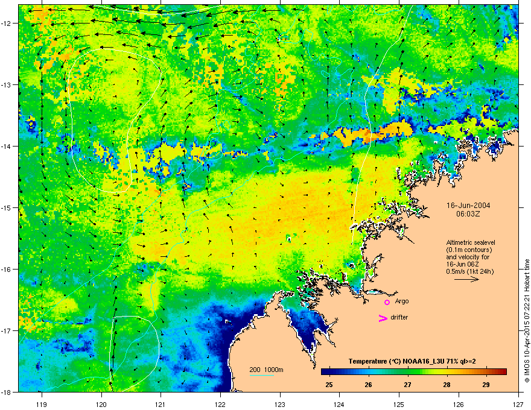This screenshot has width=531, height=410.
Task: Click the vertical IMOS copyright timestamp text
Action: point(527,321)
